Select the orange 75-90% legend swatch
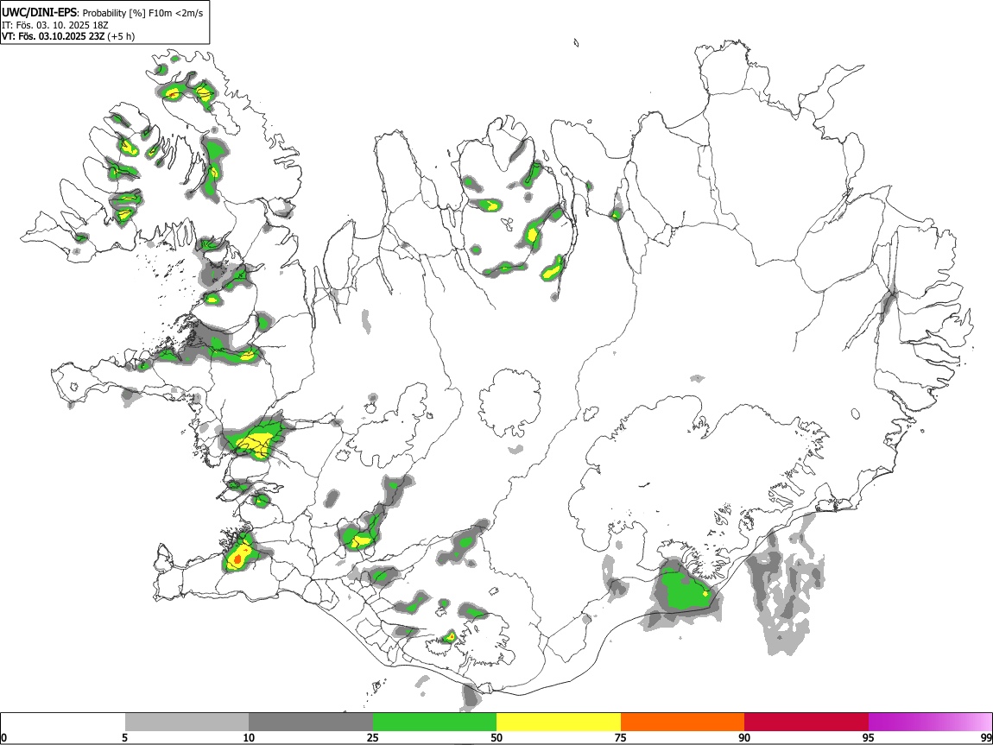Screen dimensions: 993x745 click(x=683, y=723)
